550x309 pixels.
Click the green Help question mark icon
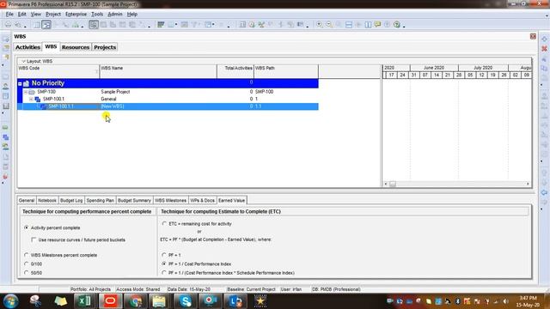click(397, 25)
